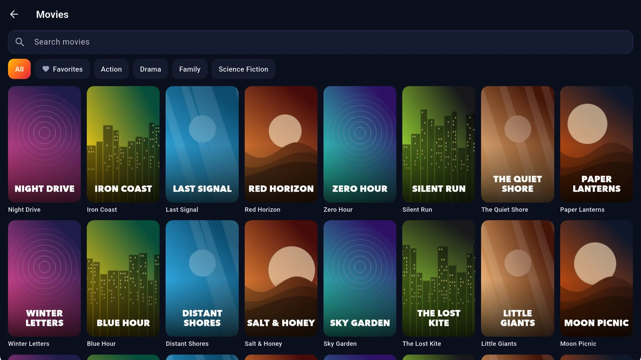This screenshot has height=360, width=641.
Task: Open the Salt & Honey poster
Action: pos(281,278)
